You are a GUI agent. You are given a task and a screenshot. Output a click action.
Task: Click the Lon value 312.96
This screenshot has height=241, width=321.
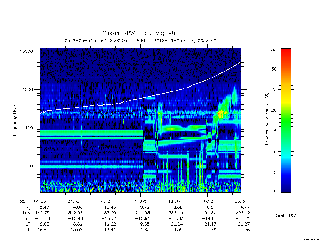75,213
